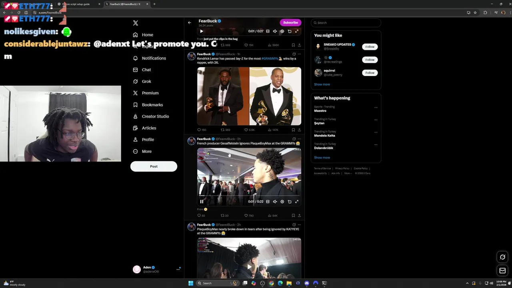The width and height of the screenshot is (512, 288).
Task: Expand the More menu in sidebar
Action: click(142, 151)
